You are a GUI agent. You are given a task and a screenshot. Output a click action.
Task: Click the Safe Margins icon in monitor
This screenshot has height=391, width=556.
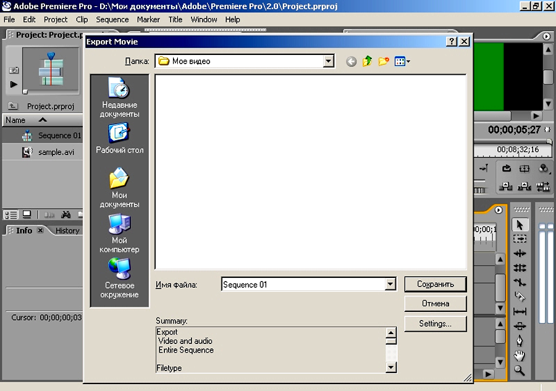pyautogui.click(x=524, y=169)
